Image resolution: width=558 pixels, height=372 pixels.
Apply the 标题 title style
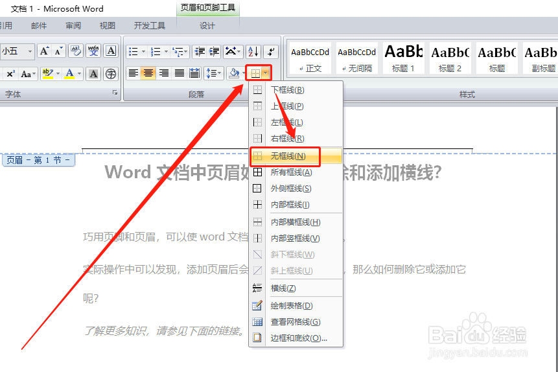[497, 58]
